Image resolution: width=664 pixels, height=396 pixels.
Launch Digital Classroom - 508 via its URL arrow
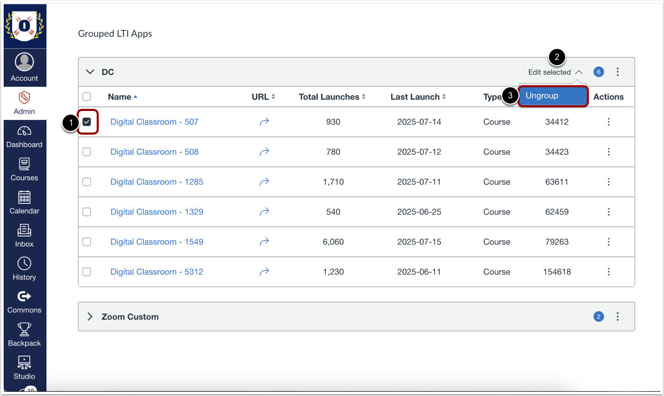coord(264,151)
